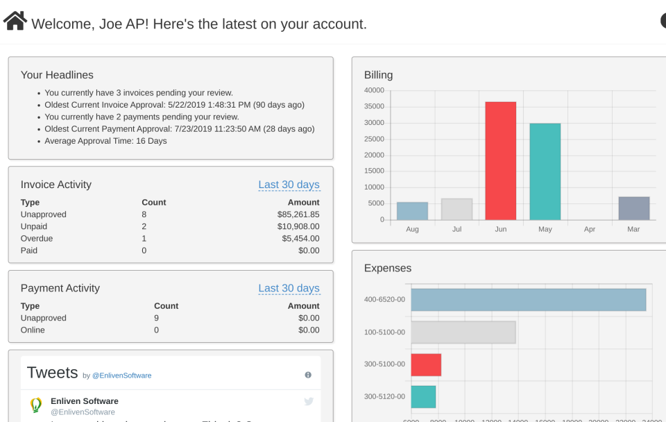Open the Enliven Software lightbulb avatar

point(36,405)
